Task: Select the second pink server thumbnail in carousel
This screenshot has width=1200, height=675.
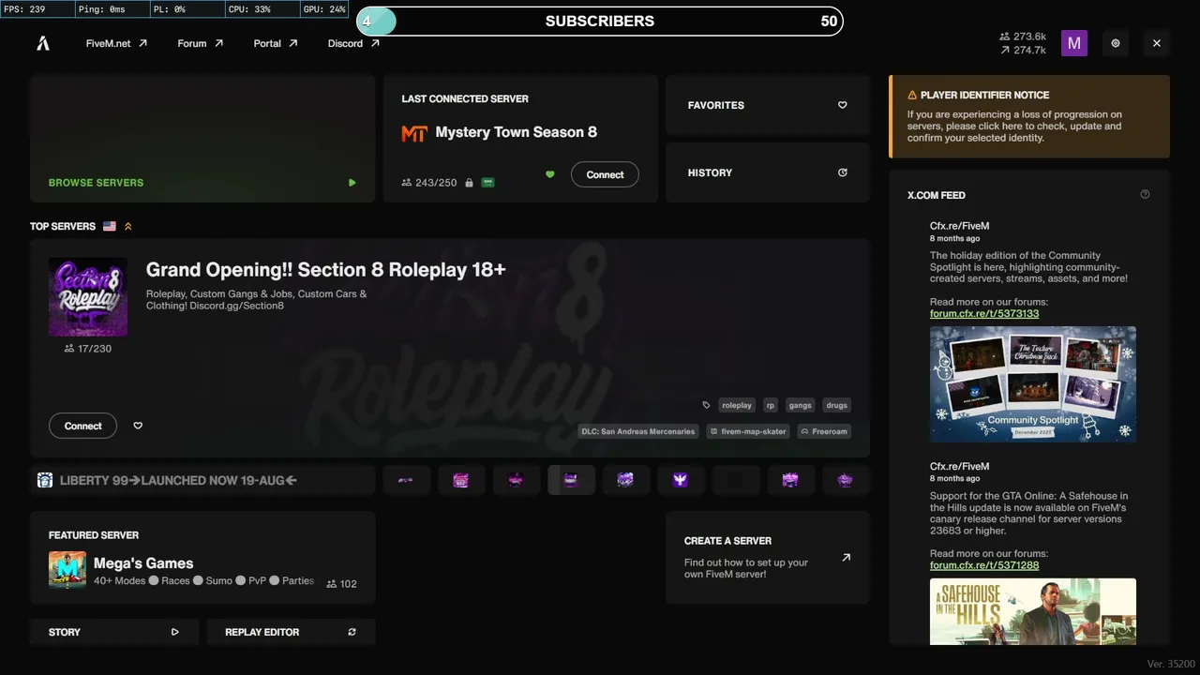Action: pos(461,480)
